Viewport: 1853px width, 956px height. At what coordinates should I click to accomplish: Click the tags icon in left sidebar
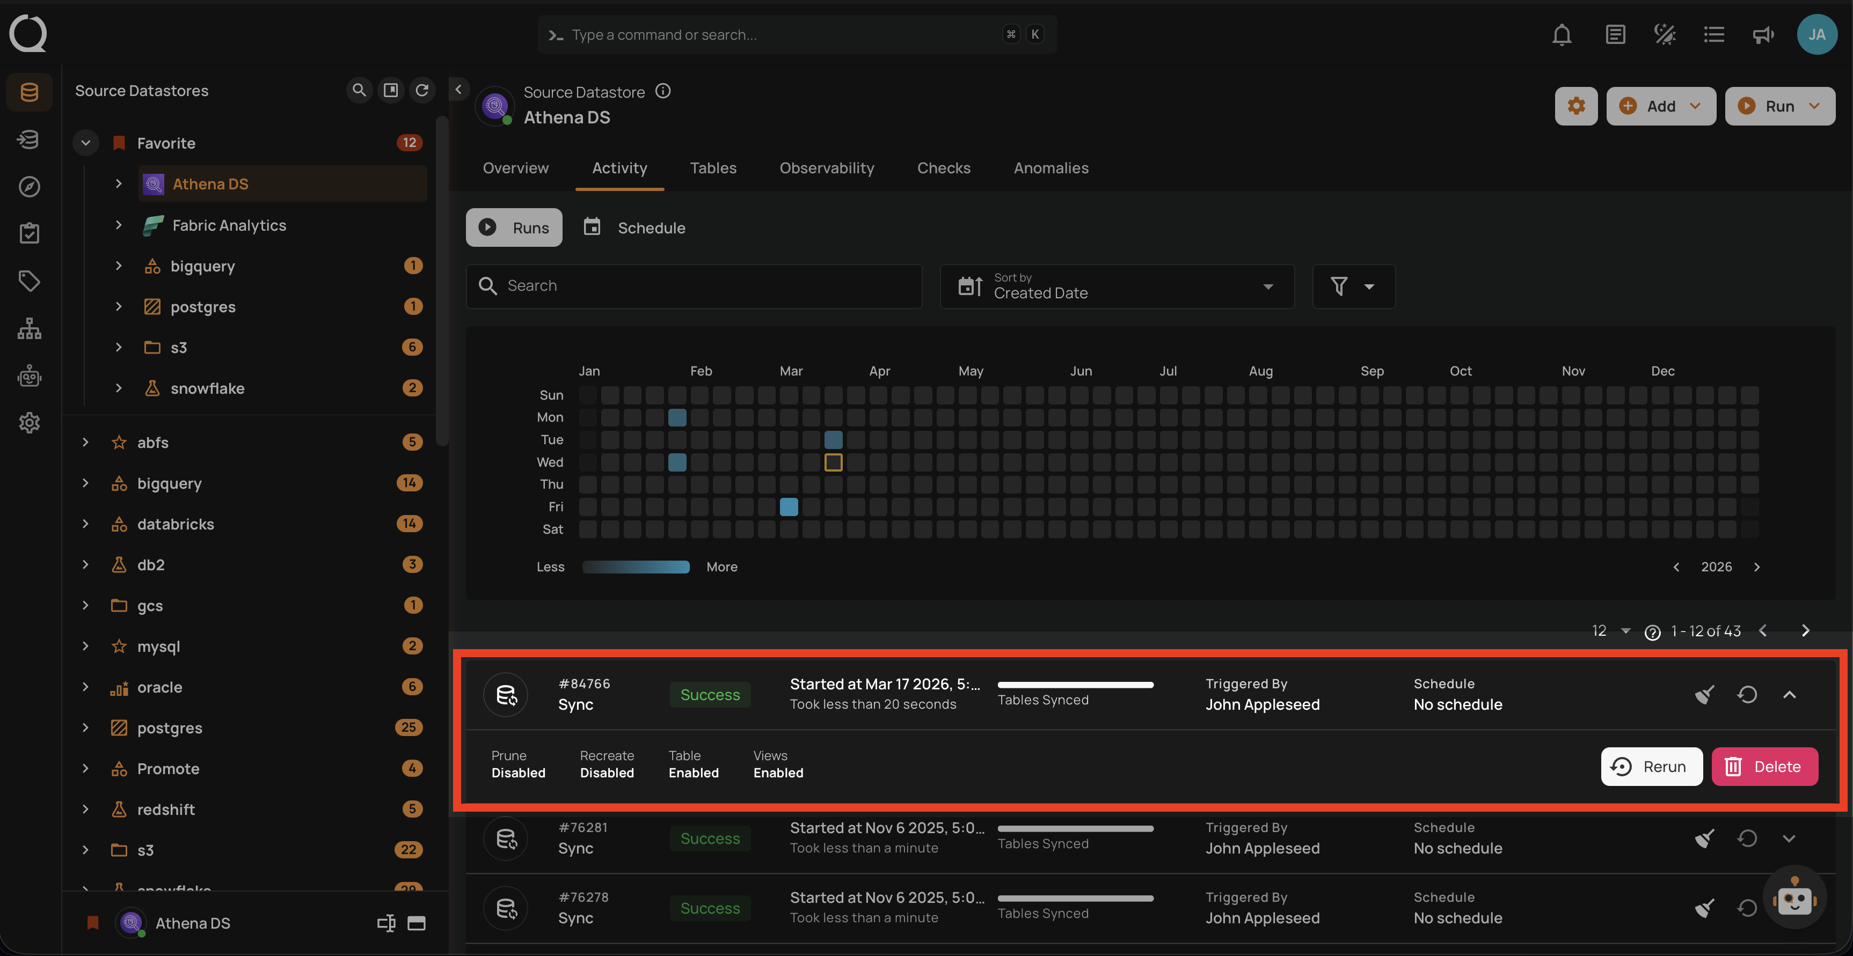pos(29,281)
